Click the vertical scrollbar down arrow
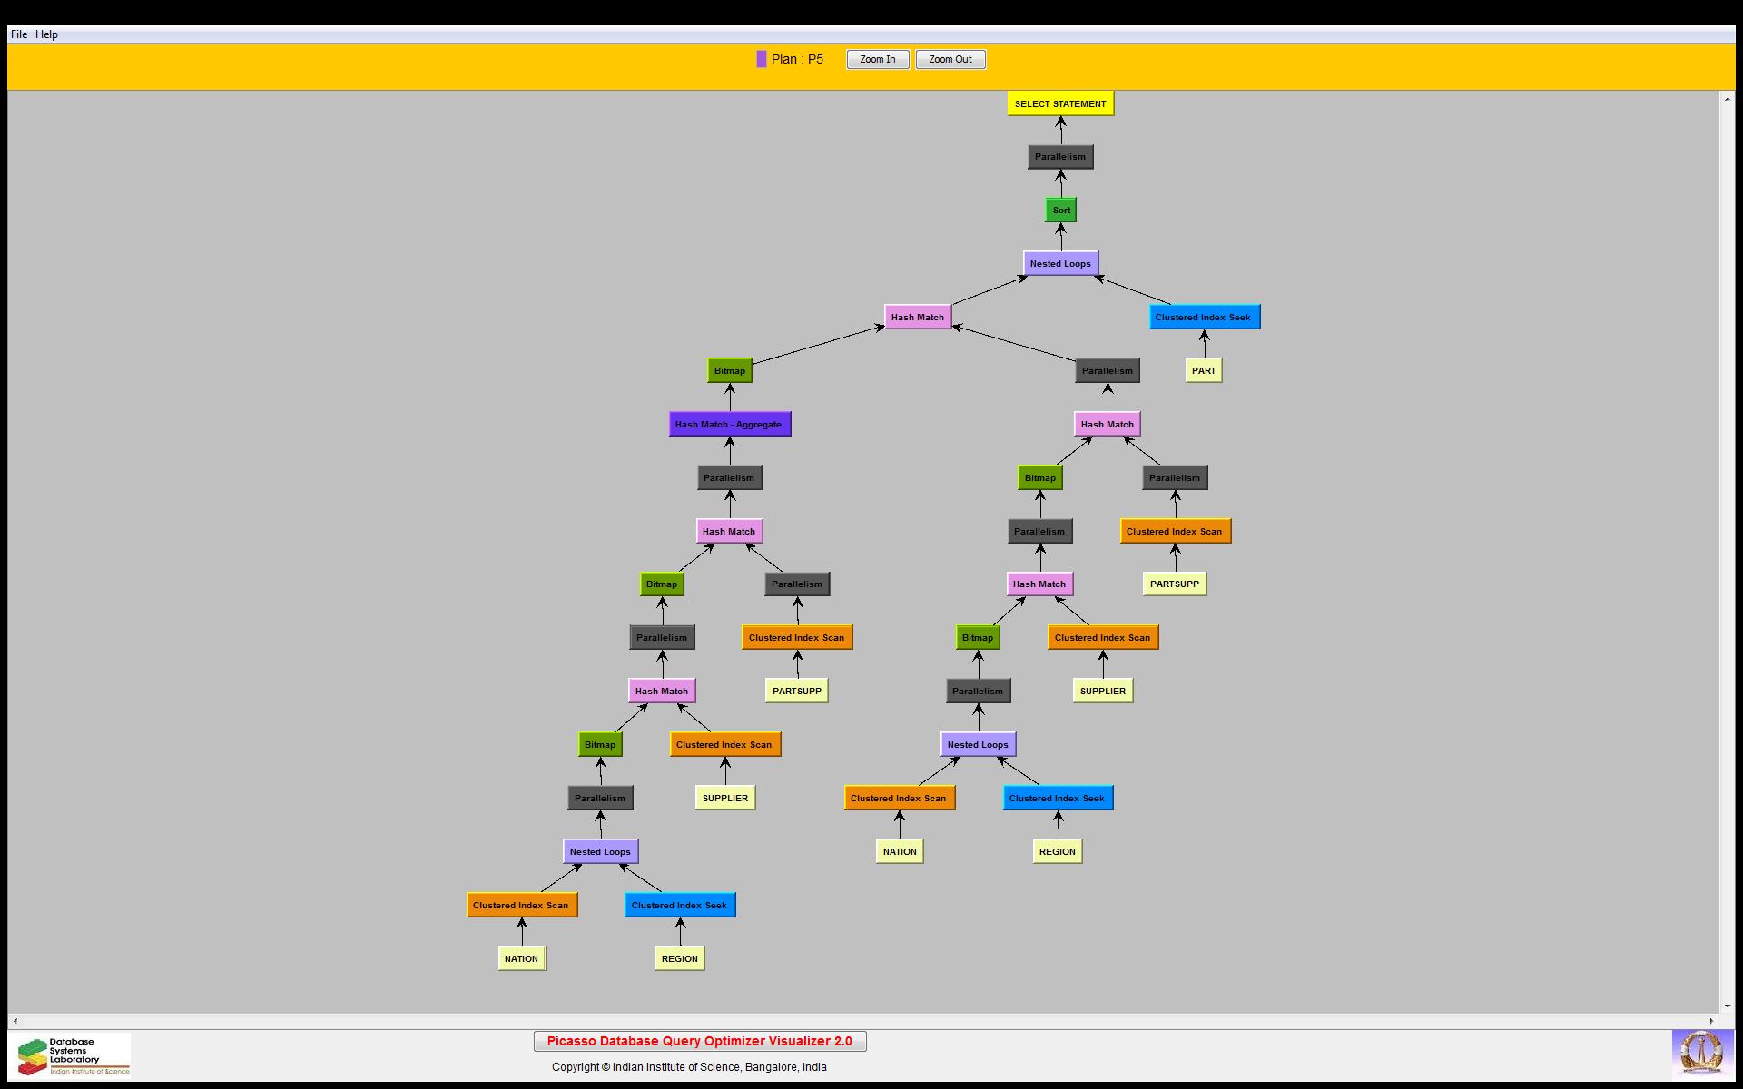 [1727, 1006]
